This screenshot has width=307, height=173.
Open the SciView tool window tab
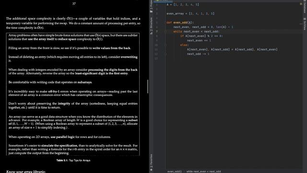(x=305, y=24)
